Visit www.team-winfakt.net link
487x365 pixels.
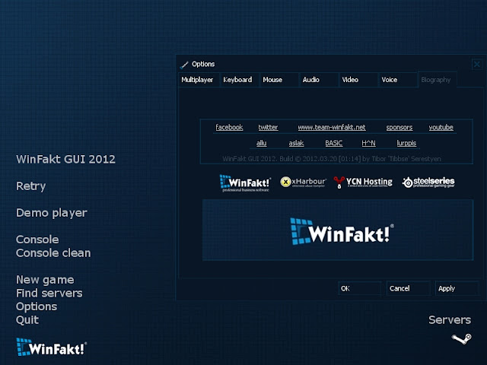point(332,127)
